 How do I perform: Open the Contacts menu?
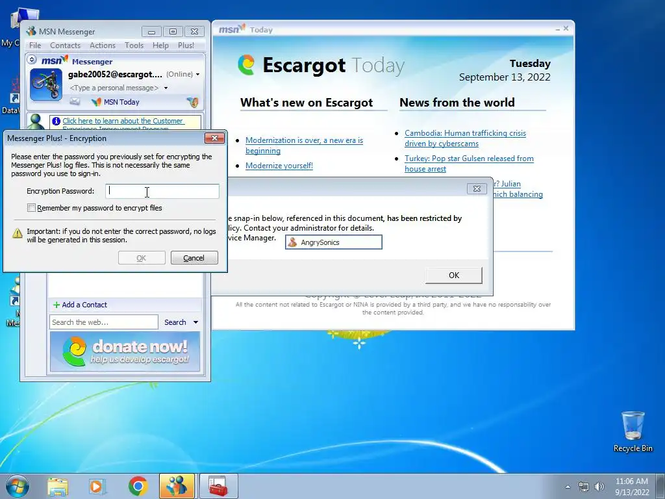point(65,45)
